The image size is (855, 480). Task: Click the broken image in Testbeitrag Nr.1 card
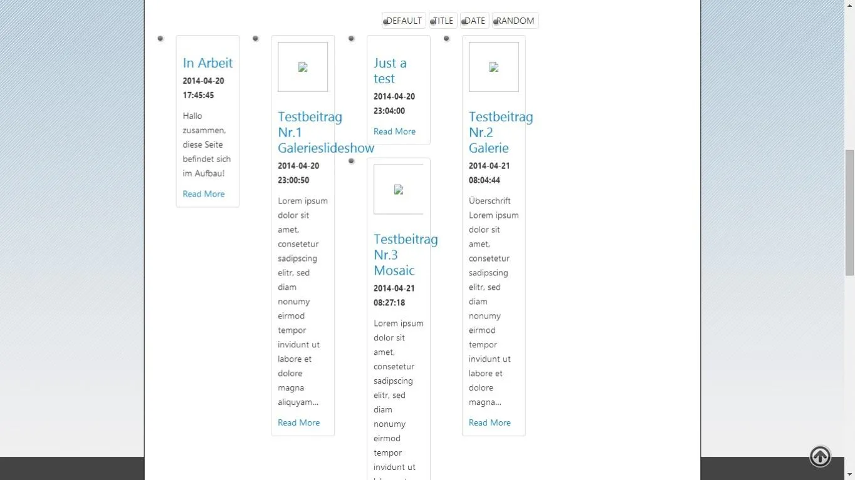tap(303, 67)
